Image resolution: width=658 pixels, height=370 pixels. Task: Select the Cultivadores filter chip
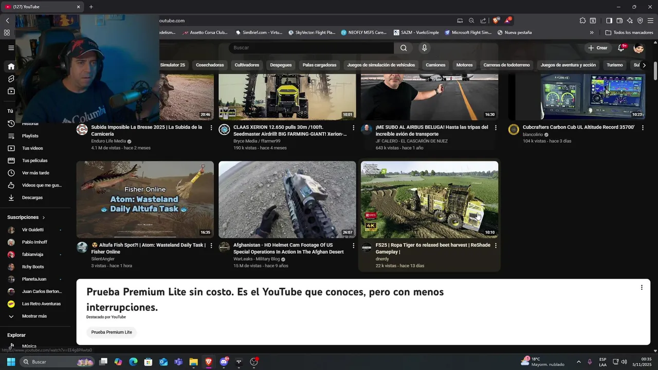point(247,65)
